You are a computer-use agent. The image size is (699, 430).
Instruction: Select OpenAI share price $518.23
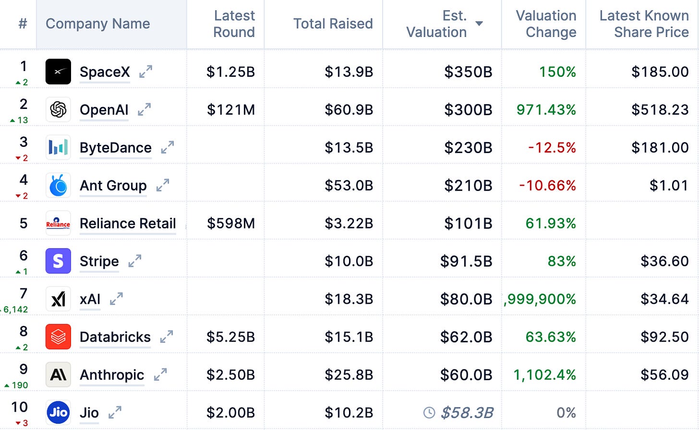pos(660,110)
